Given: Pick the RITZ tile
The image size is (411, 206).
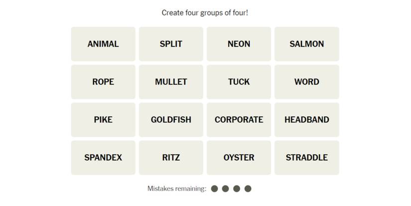Looking at the screenshot, I should (x=171, y=158).
